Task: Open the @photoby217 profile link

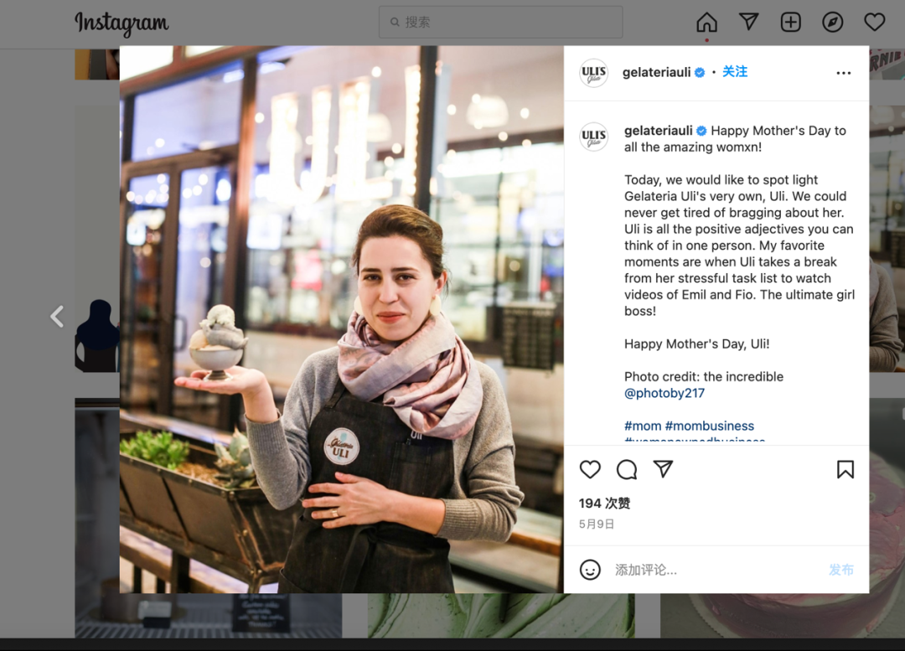Action: pyautogui.click(x=665, y=393)
